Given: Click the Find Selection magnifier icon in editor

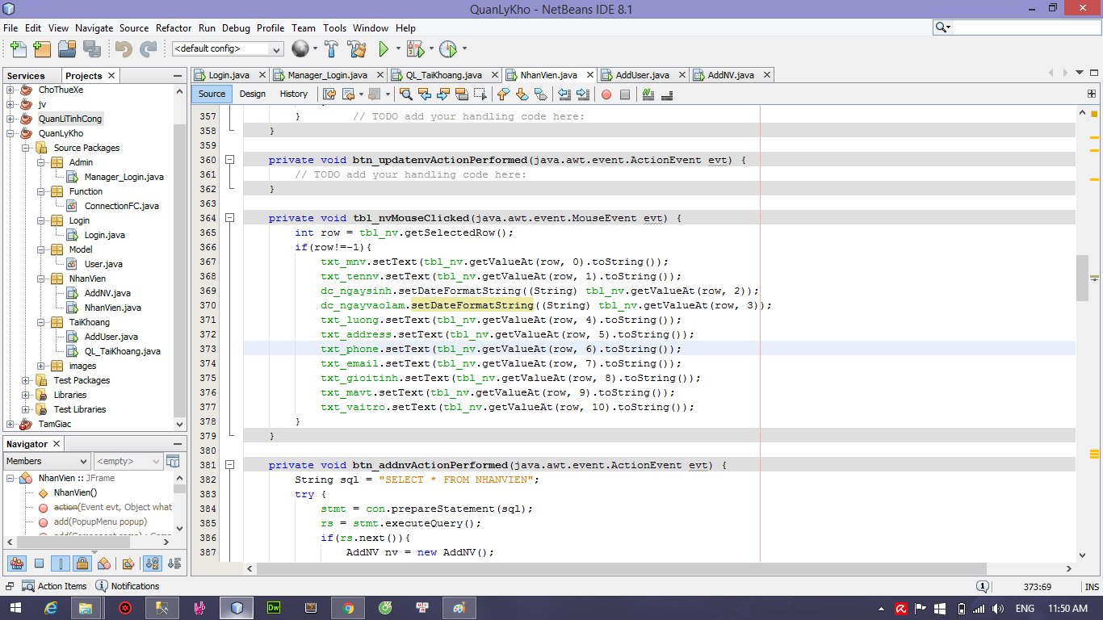Looking at the screenshot, I should point(406,94).
